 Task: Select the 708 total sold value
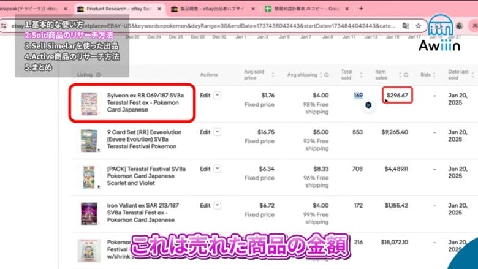coord(358,169)
